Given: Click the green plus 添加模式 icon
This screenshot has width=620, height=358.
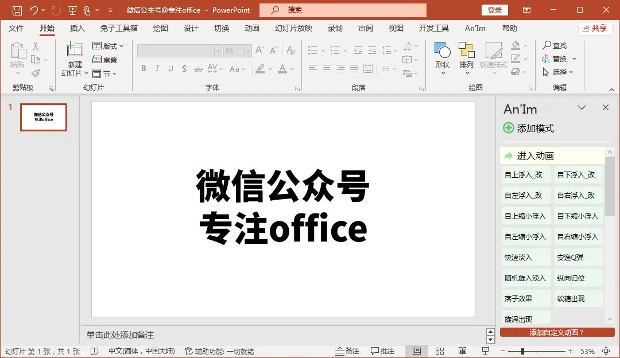Looking at the screenshot, I should pyautogui.click(x=508, y=127).
